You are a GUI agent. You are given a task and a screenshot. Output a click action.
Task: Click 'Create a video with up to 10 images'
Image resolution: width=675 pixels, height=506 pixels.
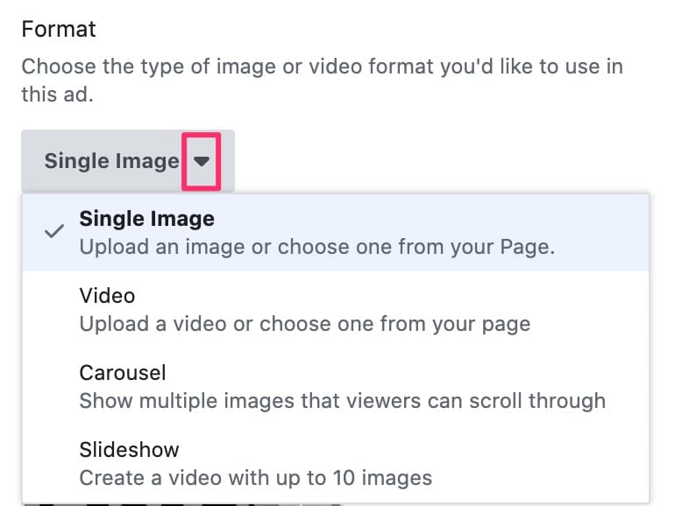256,478
